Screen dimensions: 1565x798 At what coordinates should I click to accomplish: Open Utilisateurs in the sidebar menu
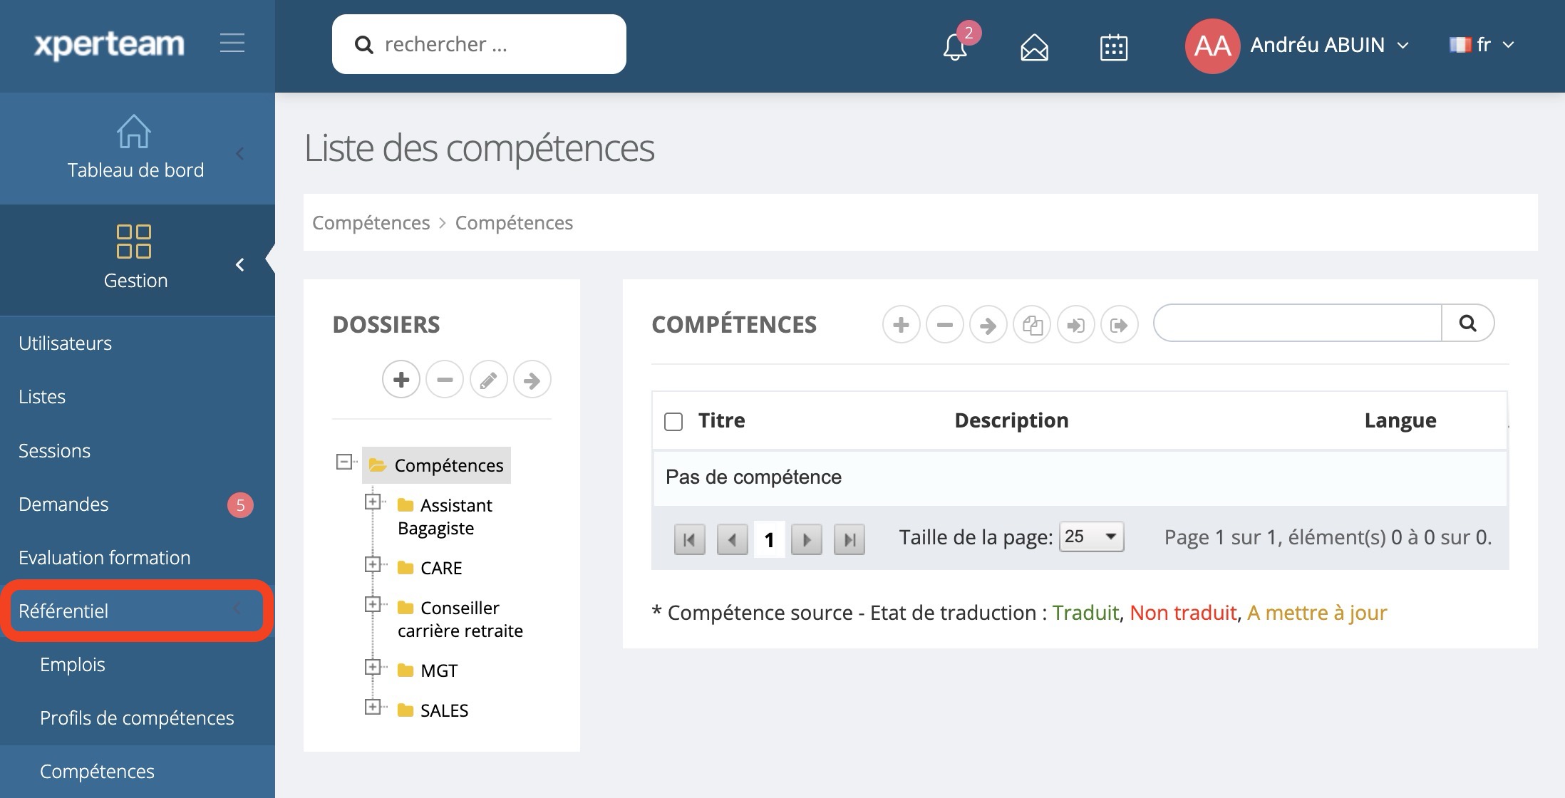click(x=66, y=343)
